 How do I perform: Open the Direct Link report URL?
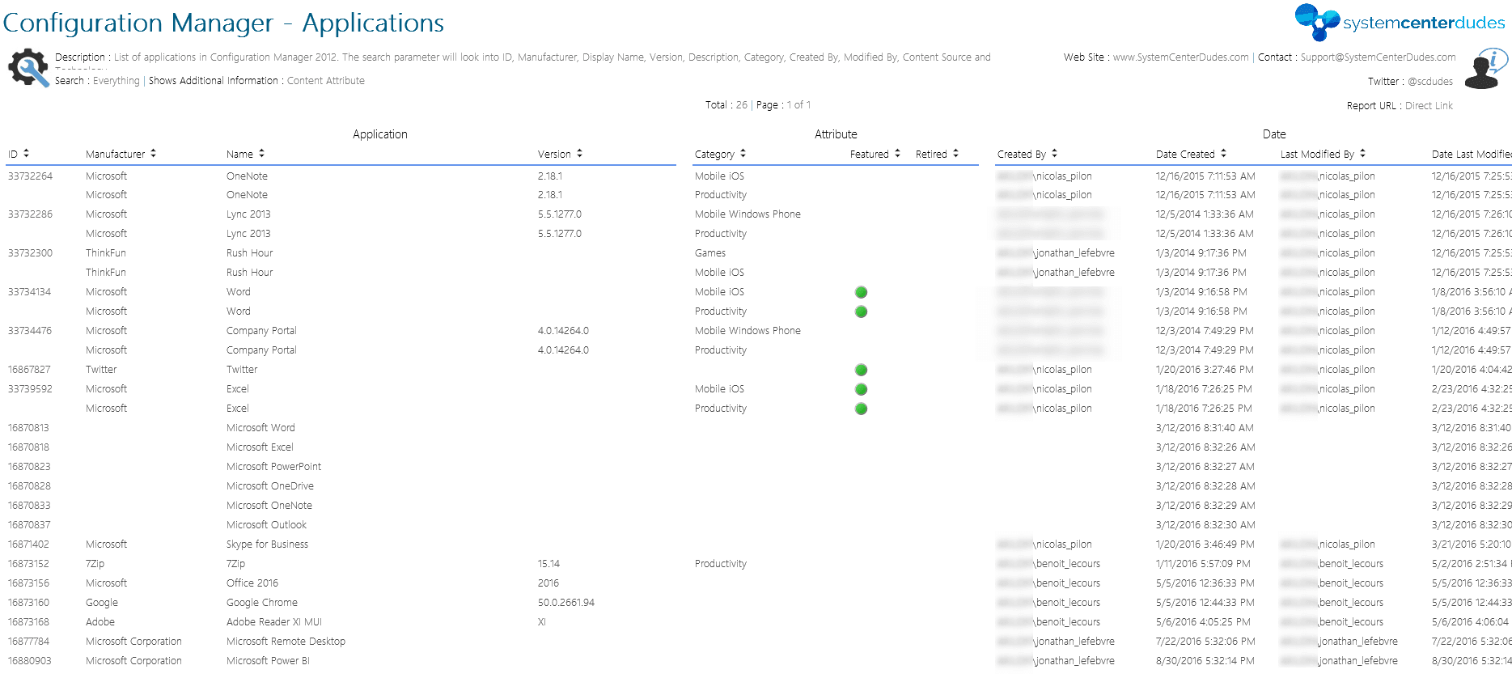tap(1429, 106)
